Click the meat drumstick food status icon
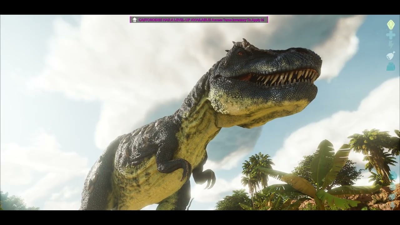This screenshot has height=225, width=400. point(391,56)
